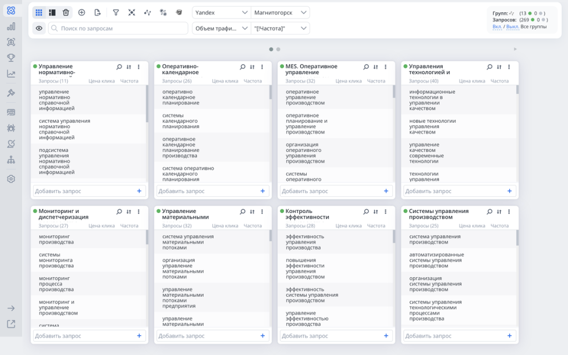This screenshot has height=355, width=568.
Task: Focus the 'Поиск по запросам' search field
Action: pos(118,28)
